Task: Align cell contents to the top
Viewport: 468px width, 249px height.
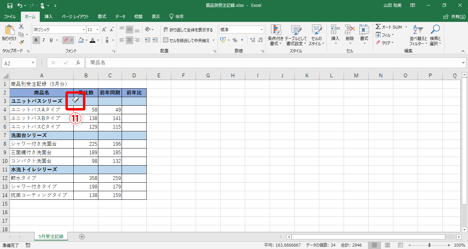Action: point(122,30)
